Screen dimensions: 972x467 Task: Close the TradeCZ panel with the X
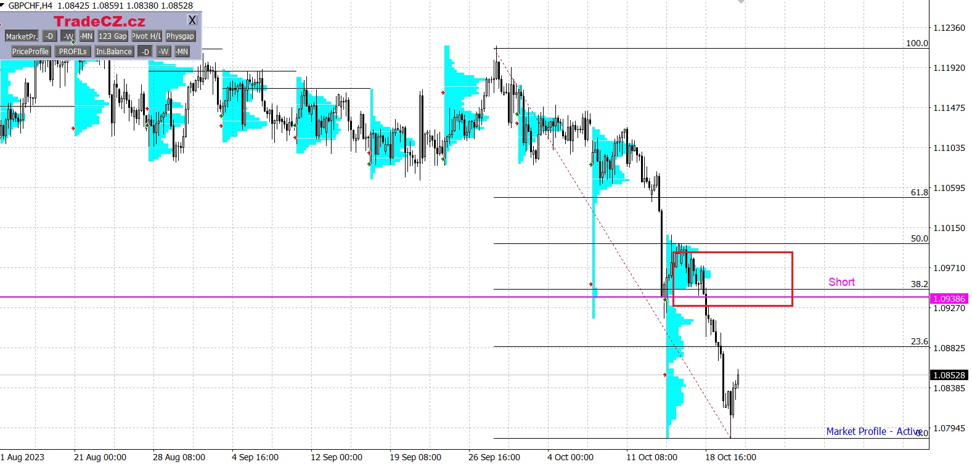tap(192, 20)
